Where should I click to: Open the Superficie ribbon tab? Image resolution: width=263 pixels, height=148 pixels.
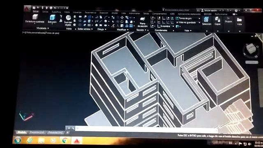[x=56, y=12]
